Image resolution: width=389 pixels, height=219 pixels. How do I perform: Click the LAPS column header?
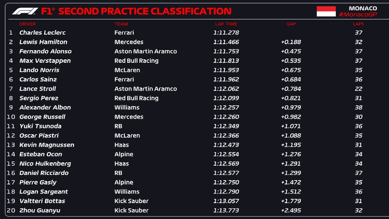coord(358,24)
